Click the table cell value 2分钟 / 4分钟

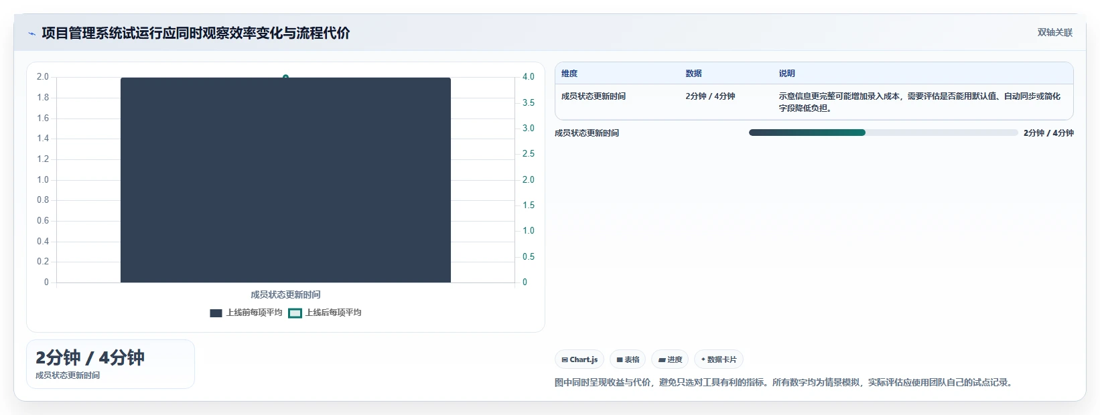point(710,96)
